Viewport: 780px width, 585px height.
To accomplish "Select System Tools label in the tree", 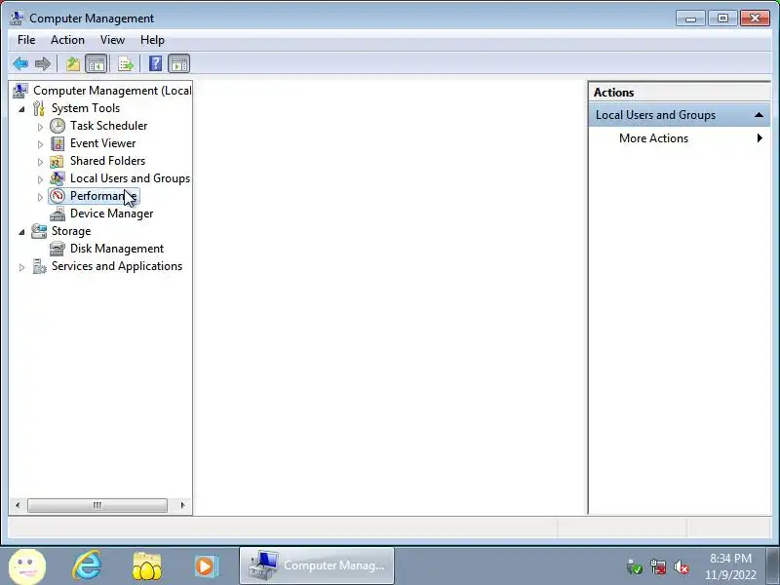I will (86, 108).
